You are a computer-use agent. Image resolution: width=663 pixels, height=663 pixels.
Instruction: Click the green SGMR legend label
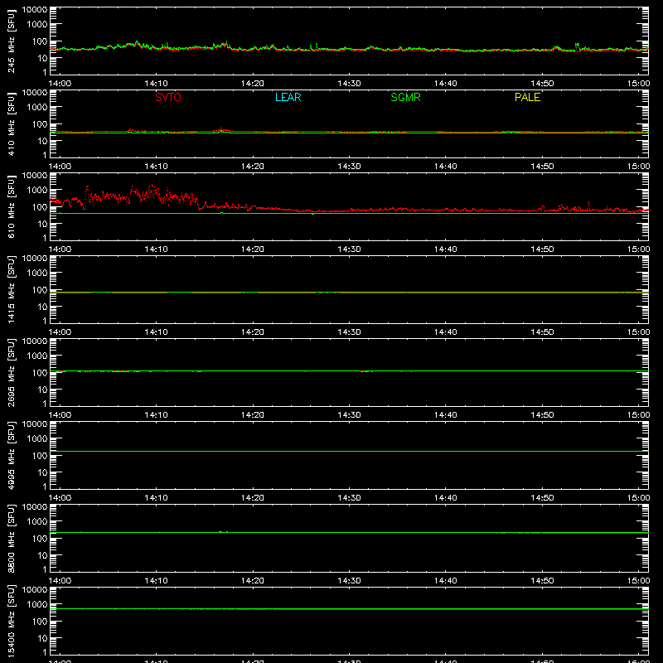pyautogui.click(x=405, y=97)
